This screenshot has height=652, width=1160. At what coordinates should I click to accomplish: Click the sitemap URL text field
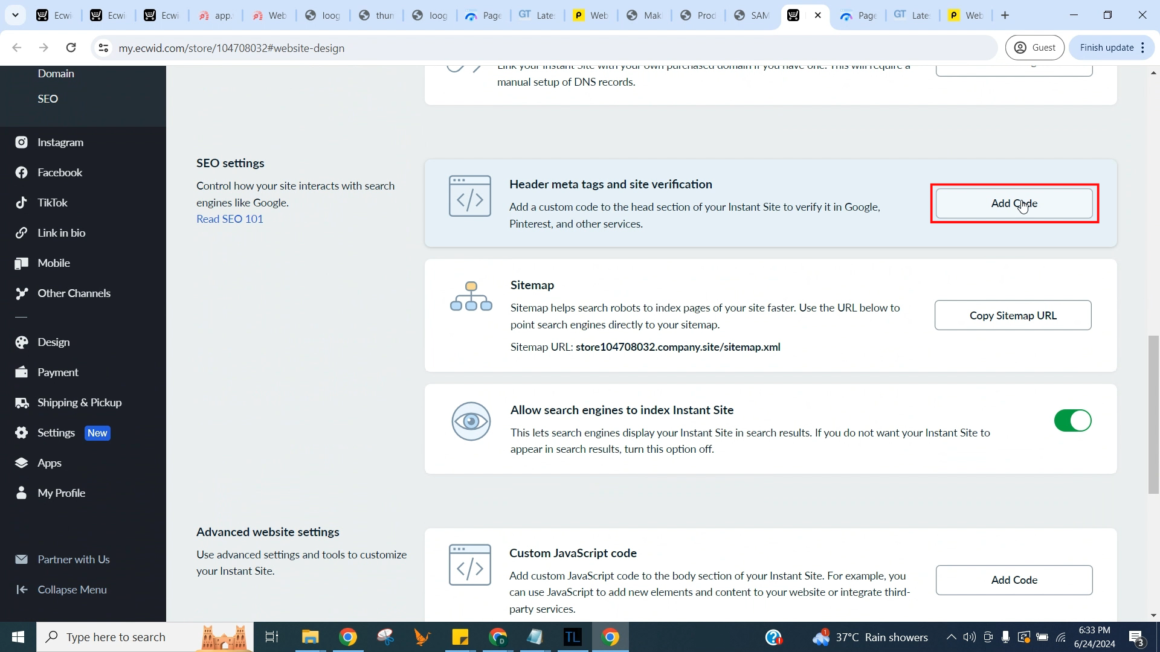(678, 347)
